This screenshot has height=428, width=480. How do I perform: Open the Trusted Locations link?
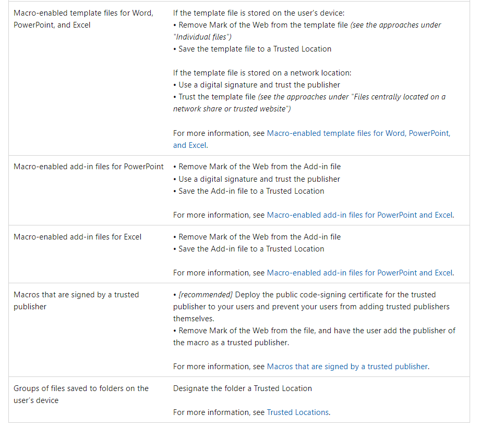pos(297,412)
